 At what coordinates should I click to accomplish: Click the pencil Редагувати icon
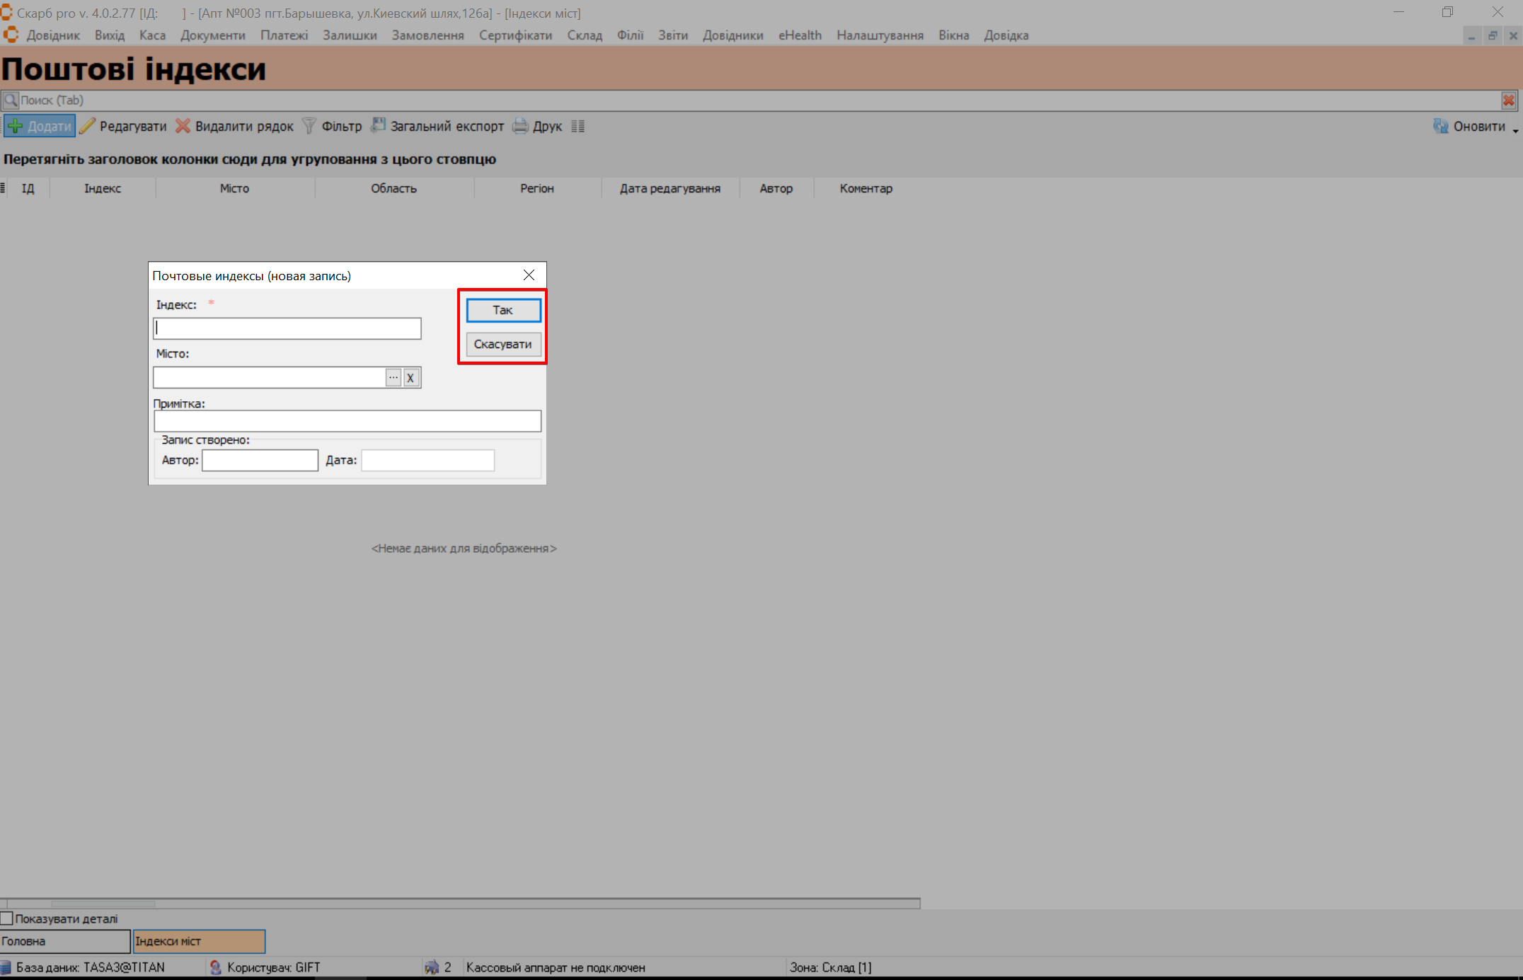tap(88, 127)
